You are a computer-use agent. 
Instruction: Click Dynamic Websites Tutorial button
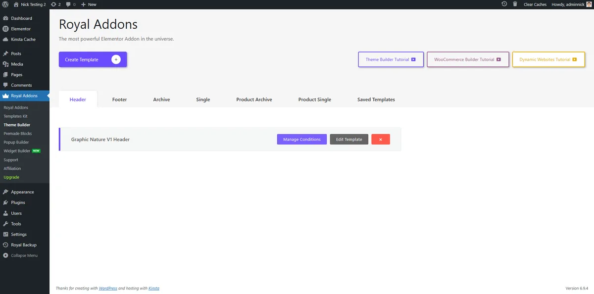pos(548,59)
